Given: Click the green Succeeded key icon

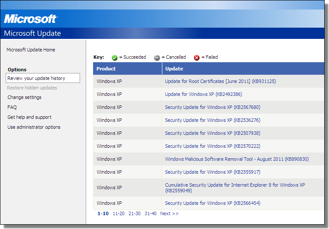Looking at the screenshot, I should pyautogui.click(x=115, y=57).
